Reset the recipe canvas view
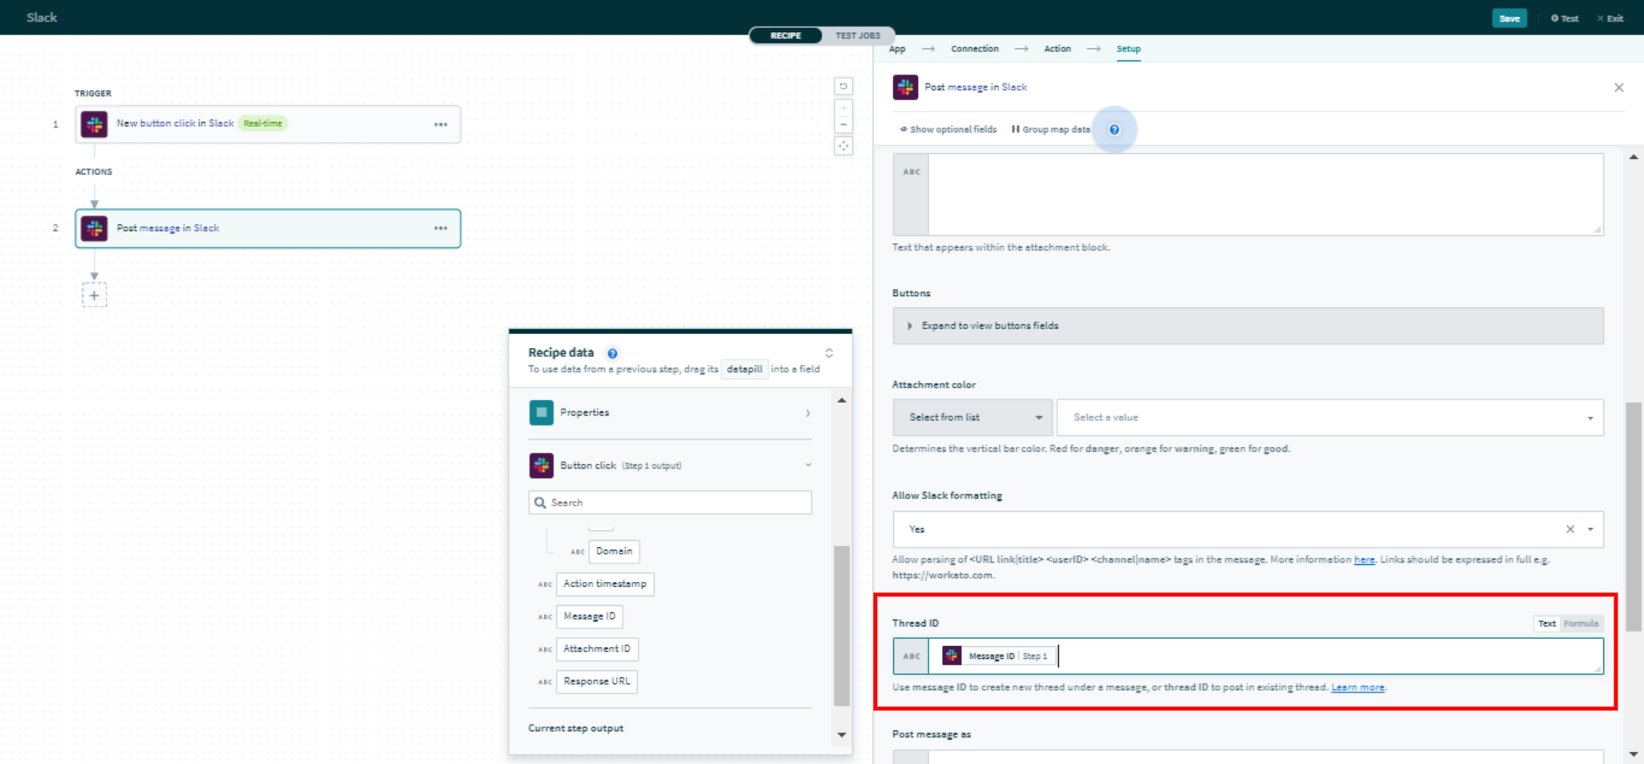The width and height of the screenshot is (1644, 764). pos(843,86)
